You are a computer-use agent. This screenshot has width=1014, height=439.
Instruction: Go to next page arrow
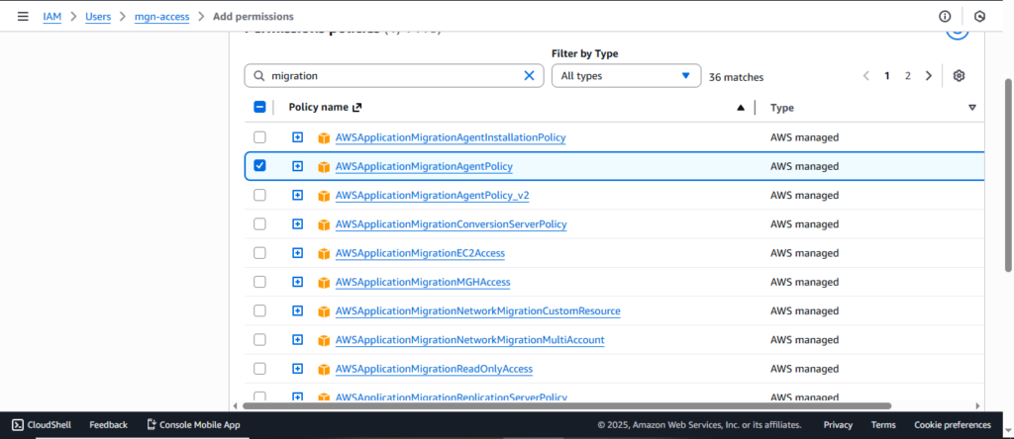click(x=928, y=76)
